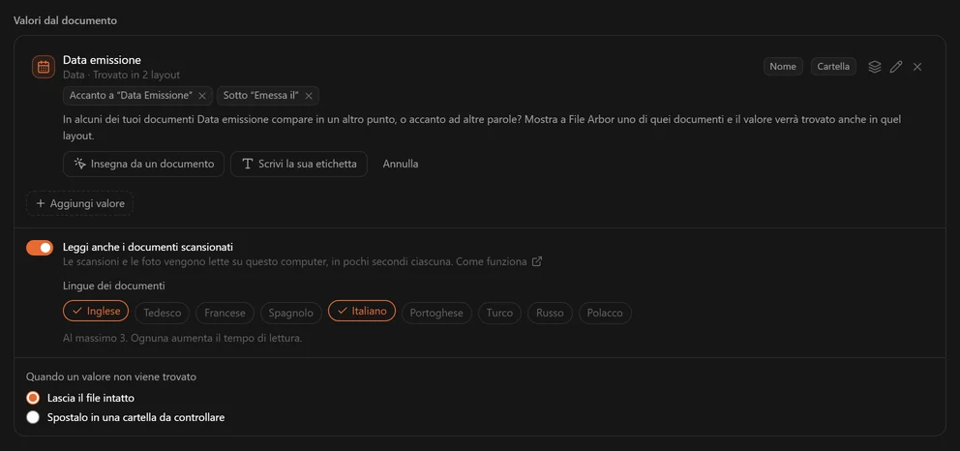Click the Nome tag

coord(783,67)
